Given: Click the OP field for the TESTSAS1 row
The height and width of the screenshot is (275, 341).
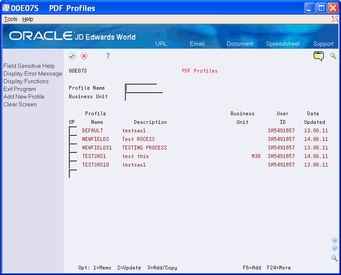Looking at the screenshot, I should tap(73, 156).
